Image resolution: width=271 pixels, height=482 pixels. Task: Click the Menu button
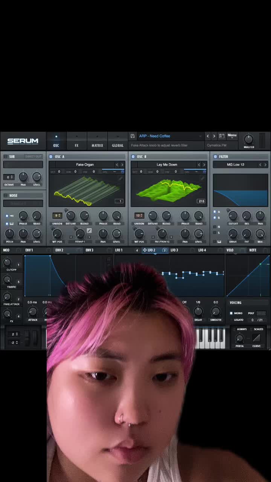click(232, 135)
